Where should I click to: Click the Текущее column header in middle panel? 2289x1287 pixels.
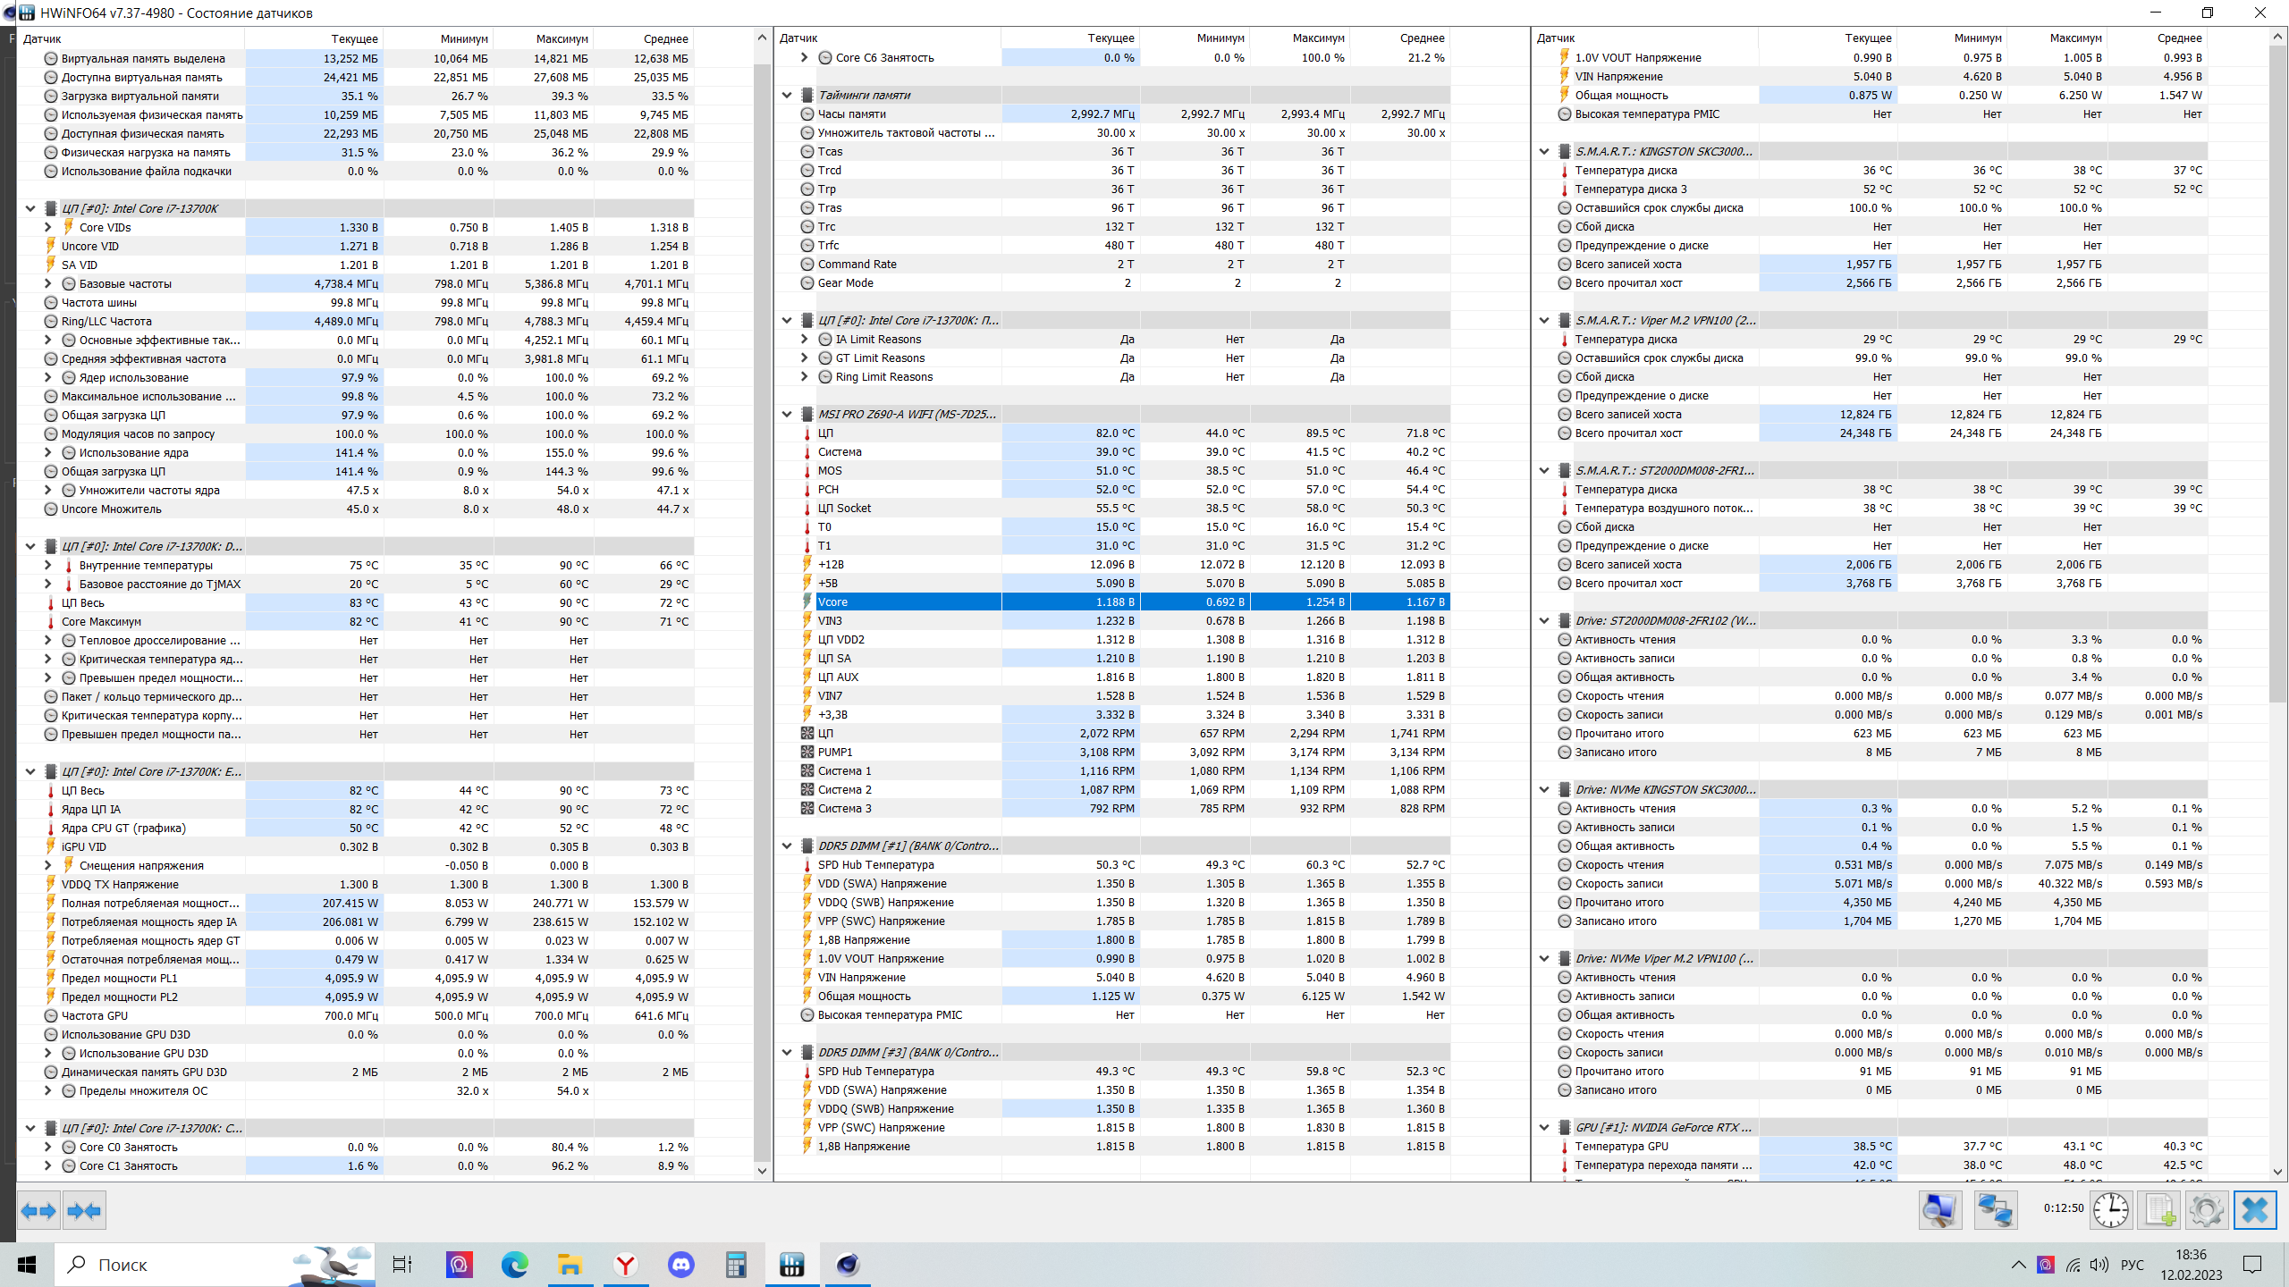[x=1111, y=38]
